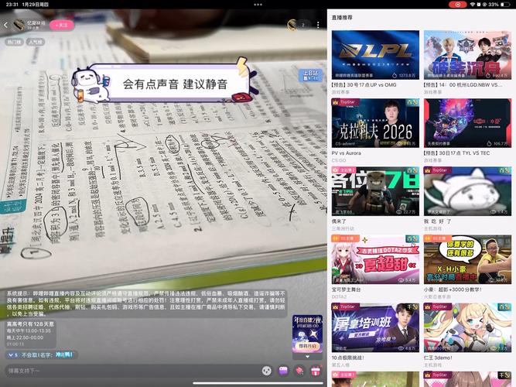Open the 人气榜 ranking tag
The image size is (516, 387).
36,42
